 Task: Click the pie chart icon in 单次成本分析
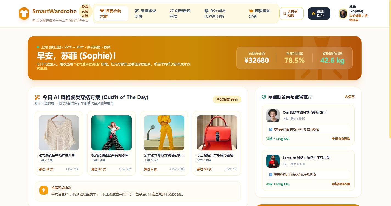tap(206, 11)
